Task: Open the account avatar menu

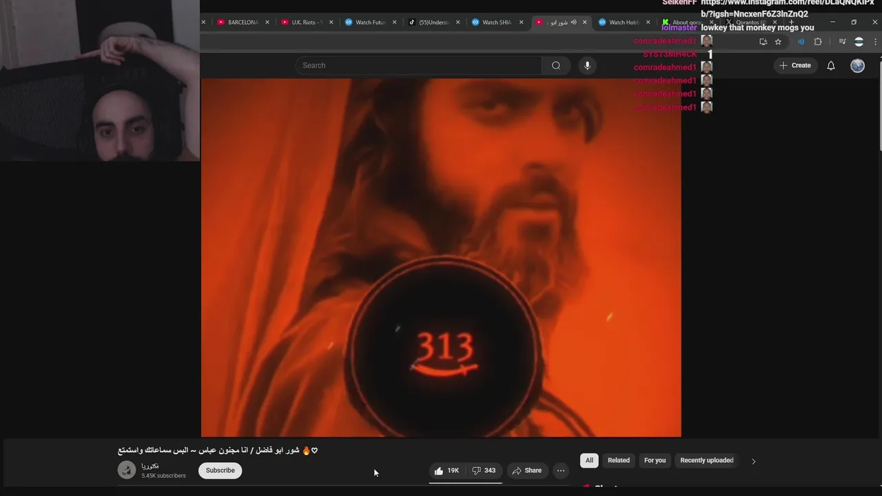Action: [x=857, y=65]
